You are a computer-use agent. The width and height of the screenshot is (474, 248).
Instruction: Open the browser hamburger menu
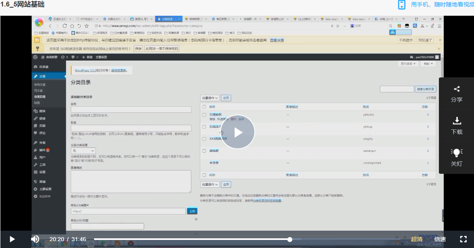[x=439, y=26]
